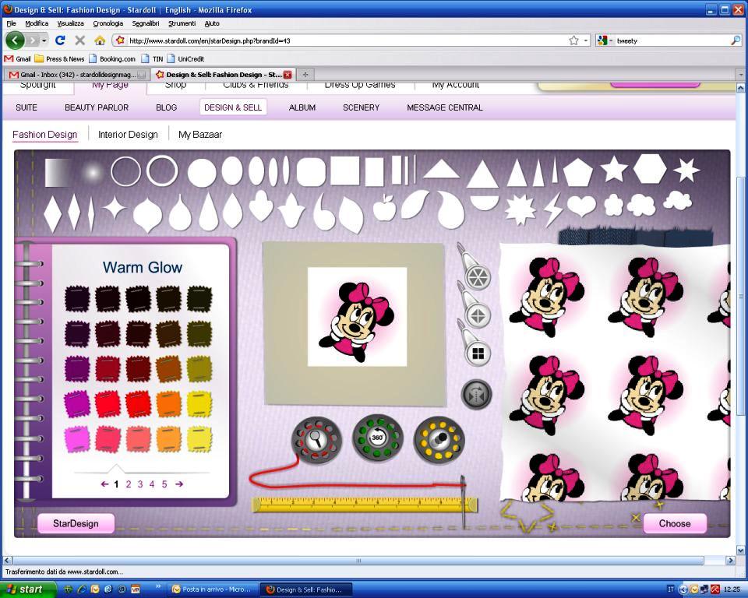Pick the orange swatch in fourth row
Image resolution: width=748 pixels, height=598 pixels.
169,404
